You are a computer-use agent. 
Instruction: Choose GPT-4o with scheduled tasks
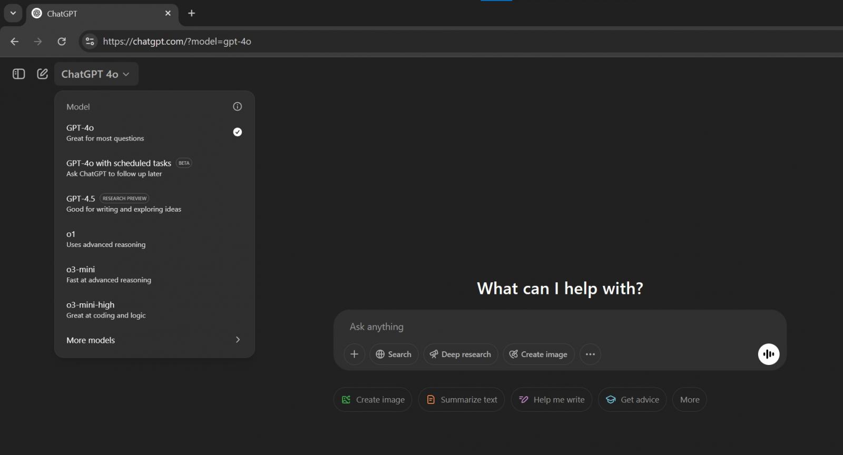[154, 168]
